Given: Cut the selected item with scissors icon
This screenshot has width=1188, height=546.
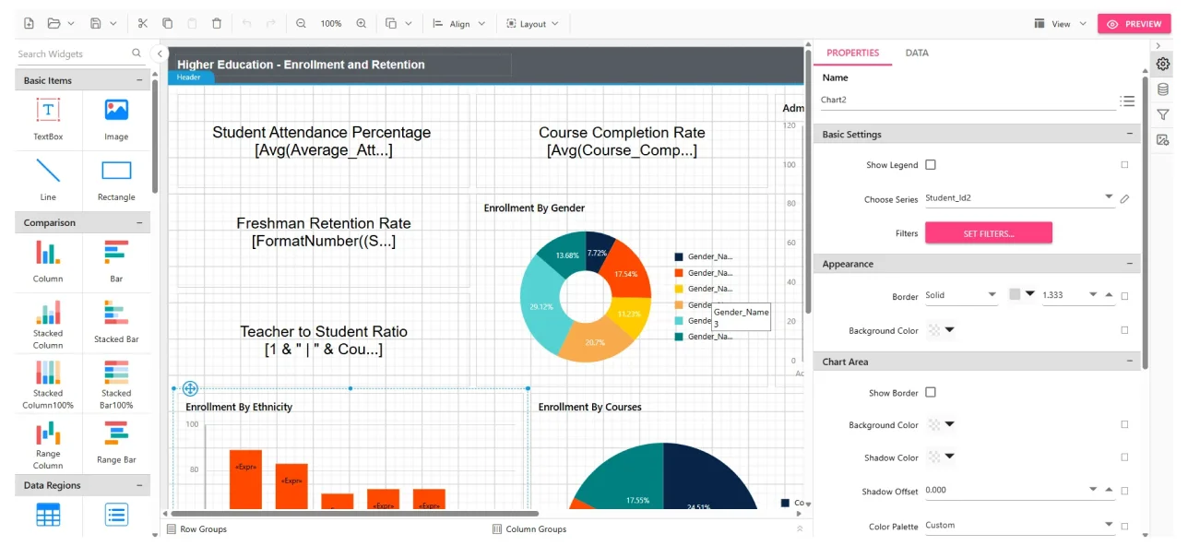Looking at the screenshot, I should [142, 23].
